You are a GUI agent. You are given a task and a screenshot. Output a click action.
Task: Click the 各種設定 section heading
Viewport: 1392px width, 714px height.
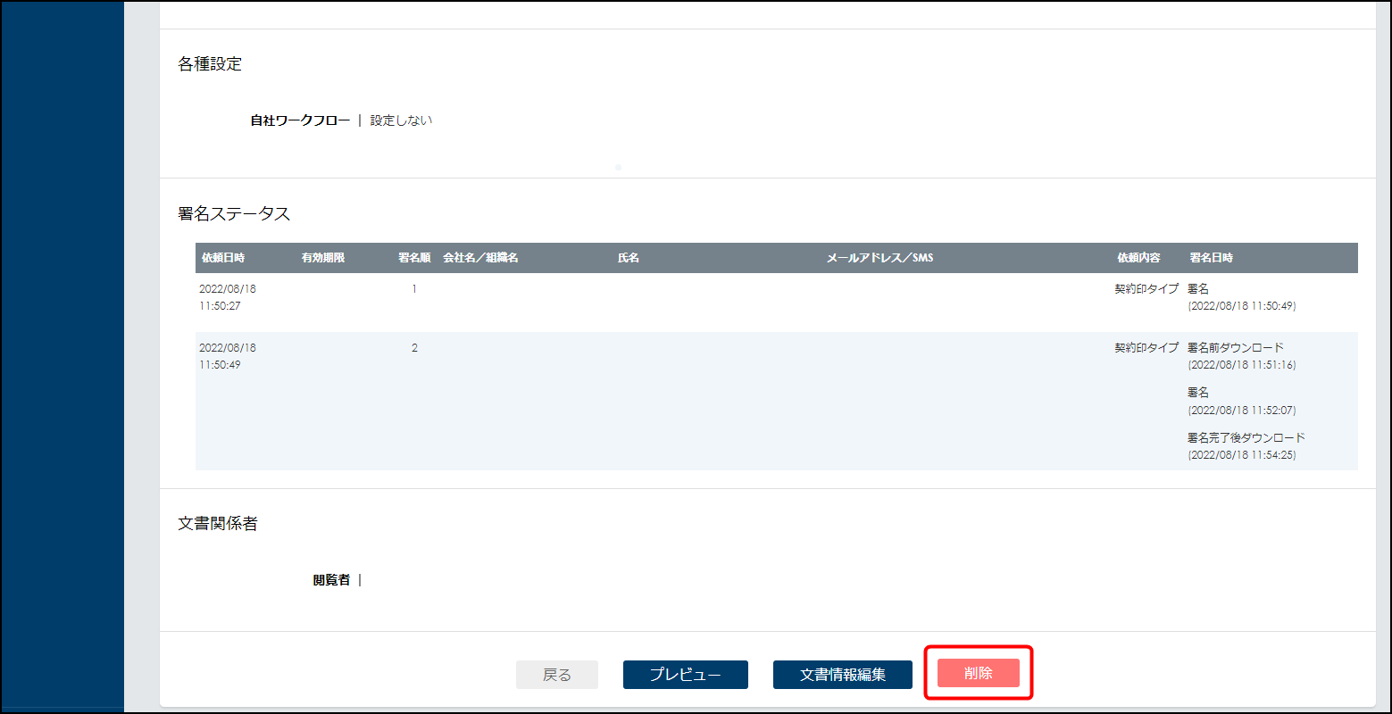(210, 64)
